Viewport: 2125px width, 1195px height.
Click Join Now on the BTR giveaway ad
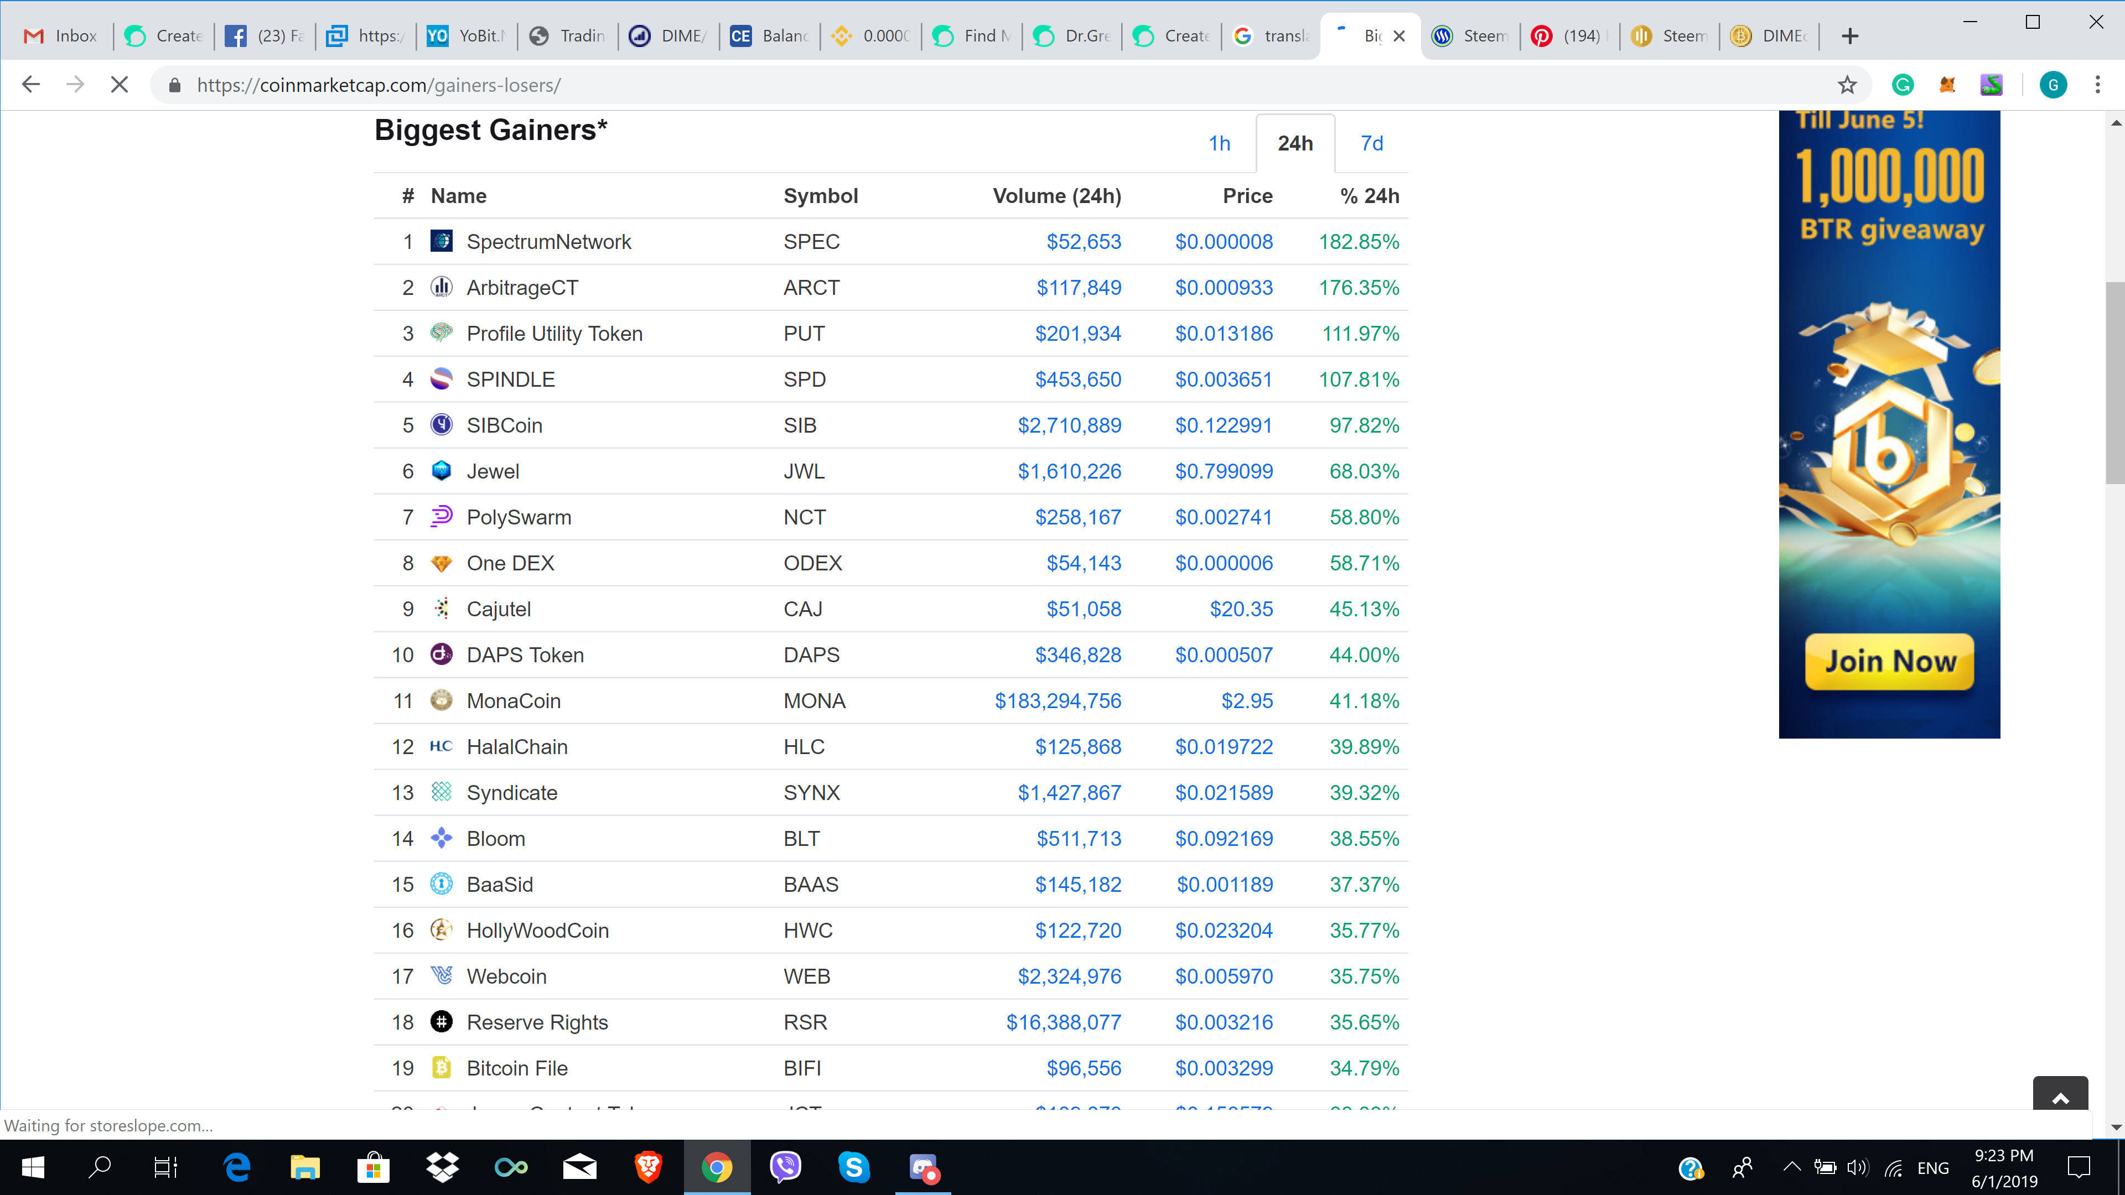click(1889, 662)
